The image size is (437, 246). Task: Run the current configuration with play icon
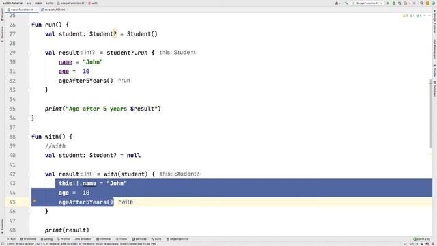tap(388, 3)
